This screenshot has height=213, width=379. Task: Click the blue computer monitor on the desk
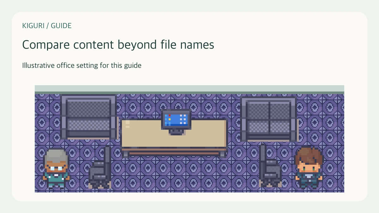176,122
